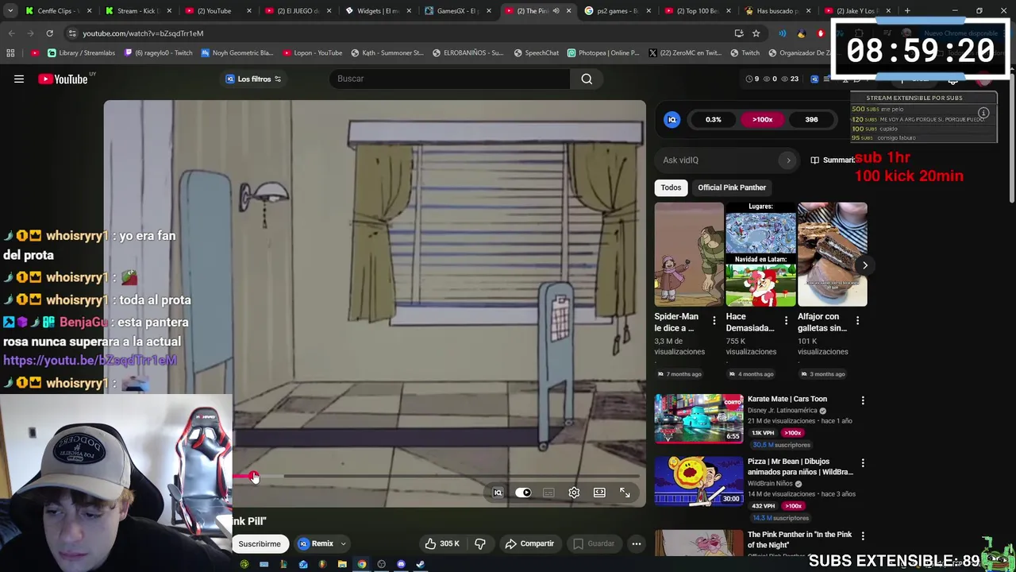This screenshot has height=572, width=1016.
Task: Open options for 'In the Pink of the Night'
Action: [x=863, y=535]
